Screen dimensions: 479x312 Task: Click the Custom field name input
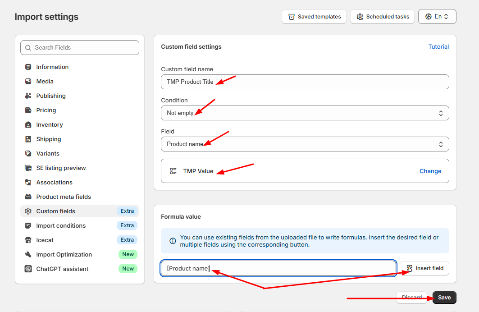(x=305, y=82)
